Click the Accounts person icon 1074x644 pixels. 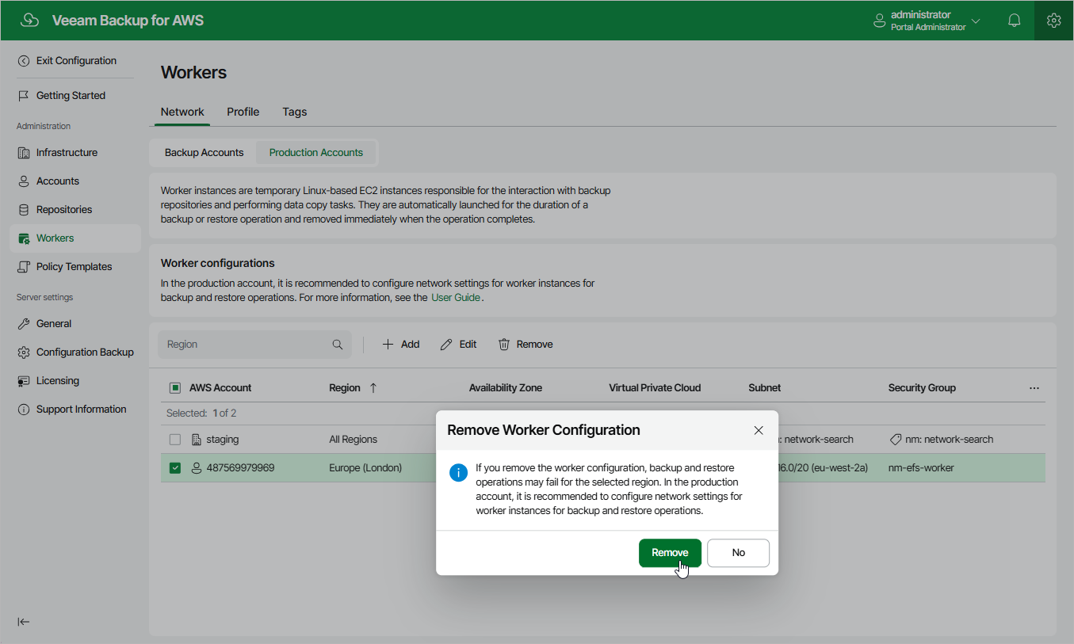click(x=24, y=181)
